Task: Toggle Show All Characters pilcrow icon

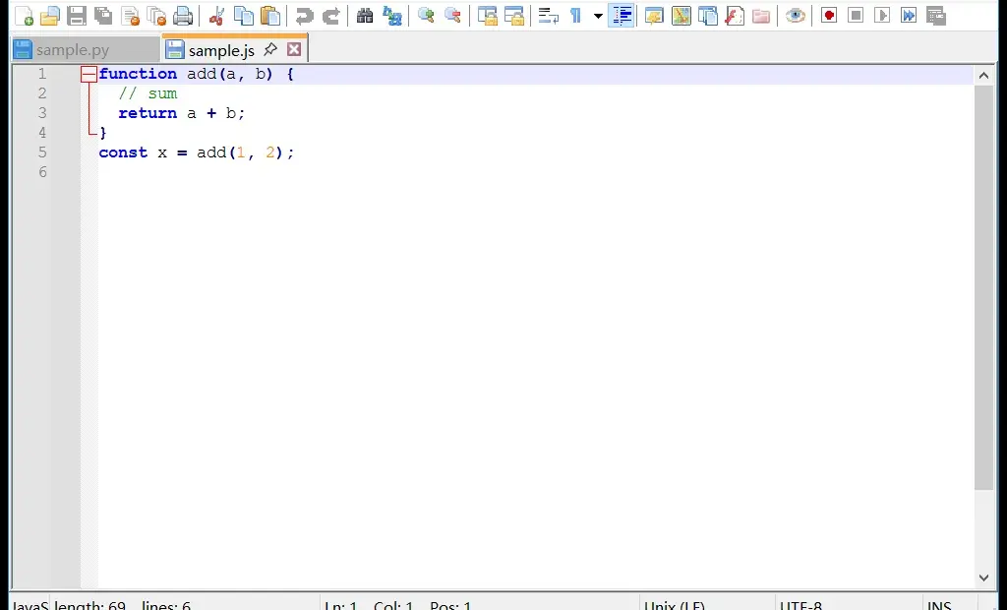Action: tap(574, 16)
